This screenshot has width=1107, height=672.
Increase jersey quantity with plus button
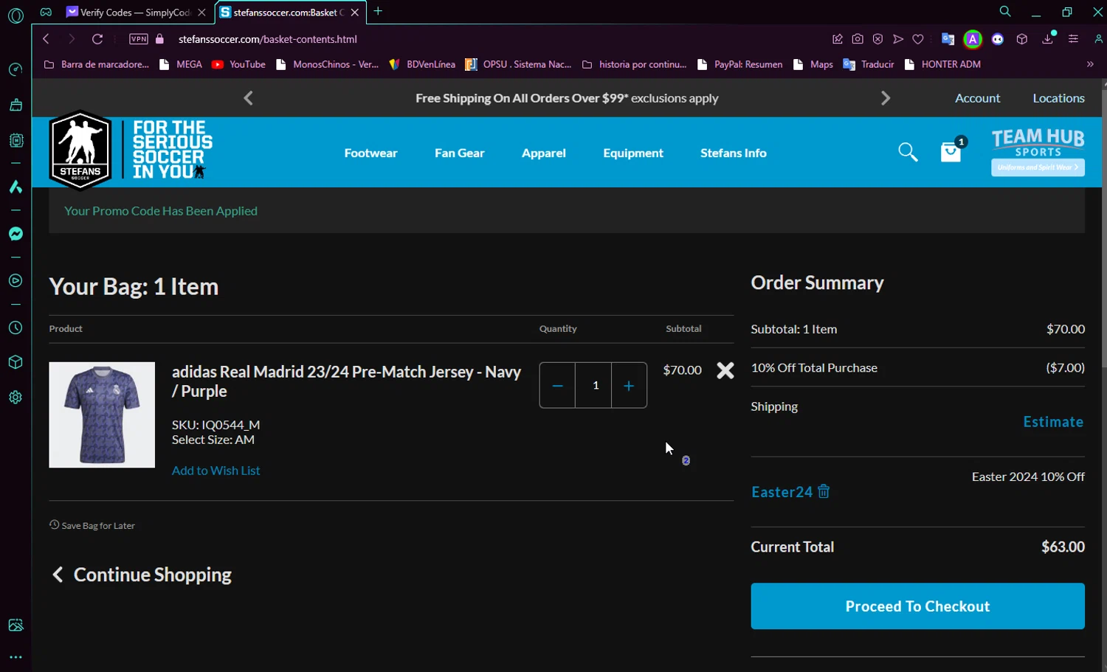pos(629,385)
